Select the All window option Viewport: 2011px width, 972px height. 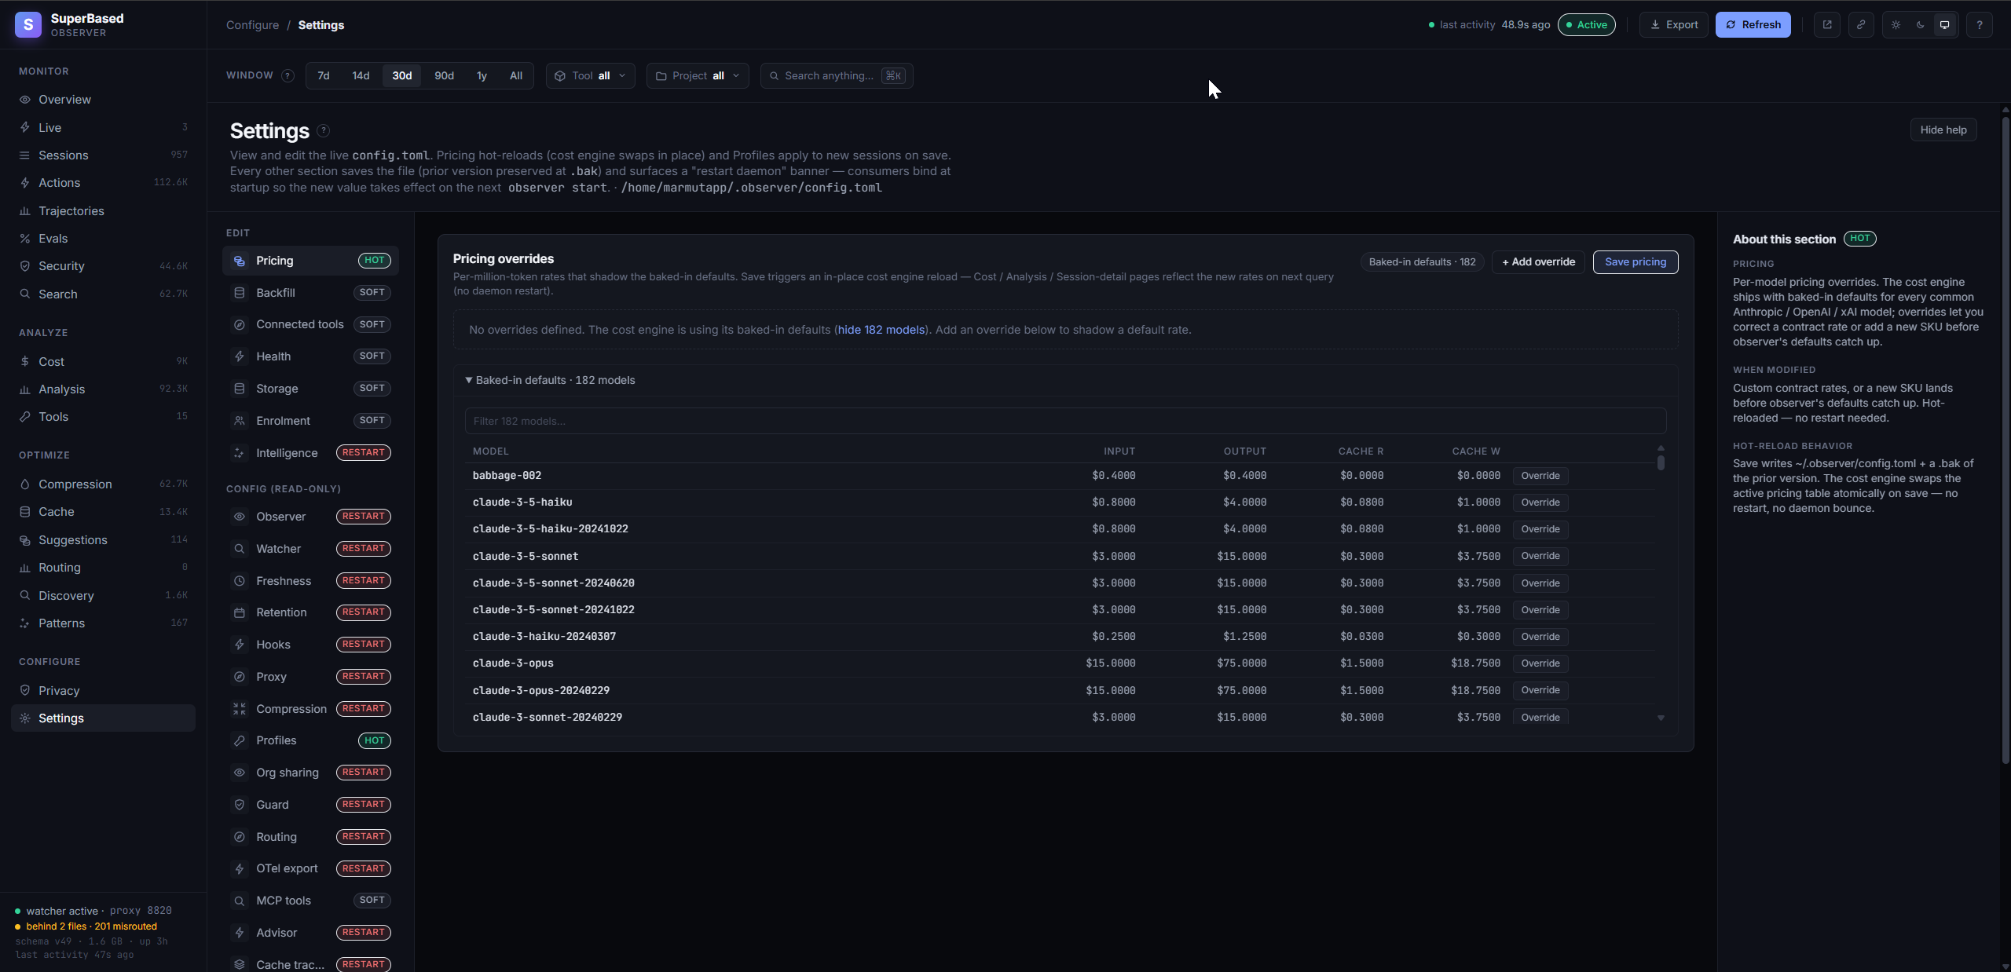(516, 75)
